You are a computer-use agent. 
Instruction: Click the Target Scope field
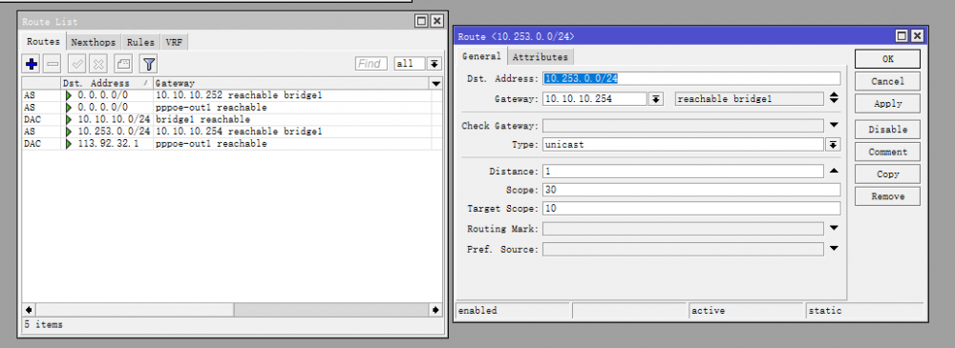(691, 209)
